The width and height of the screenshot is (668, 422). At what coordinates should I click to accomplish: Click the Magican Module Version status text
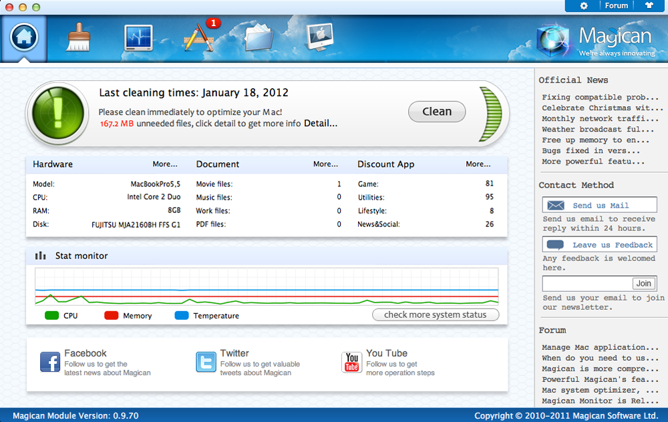75,415
